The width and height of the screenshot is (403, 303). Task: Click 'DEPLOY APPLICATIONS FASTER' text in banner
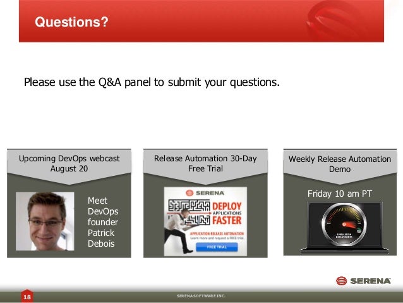click(x=227, y=213)
